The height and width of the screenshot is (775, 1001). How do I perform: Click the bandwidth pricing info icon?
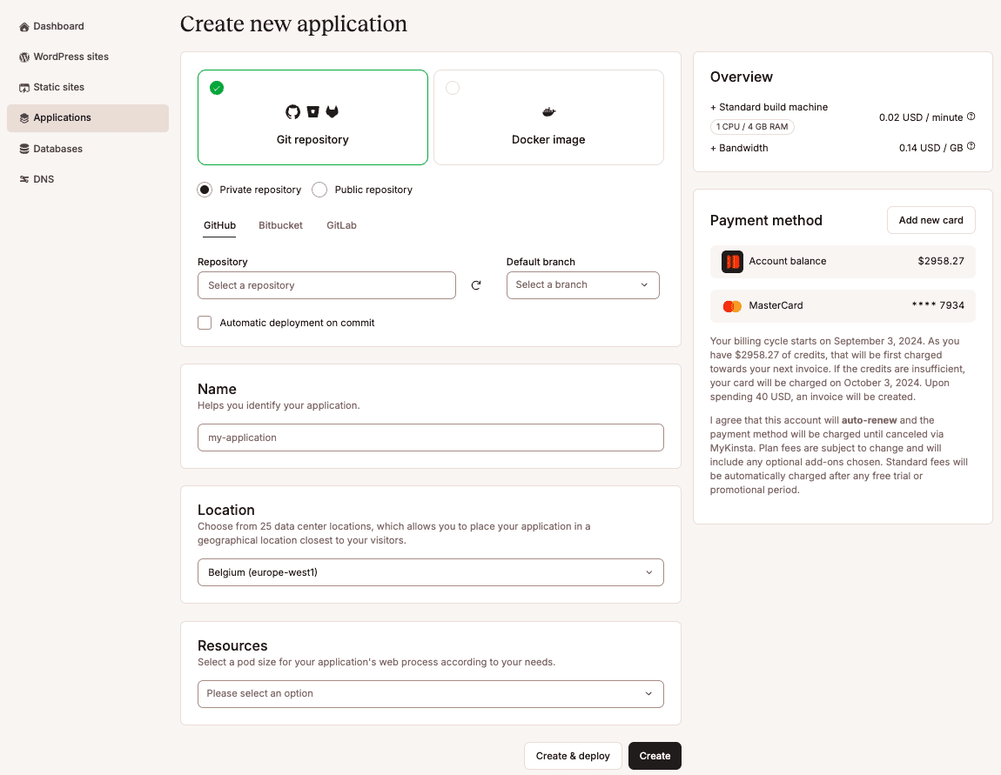click(x=972, y=147)
